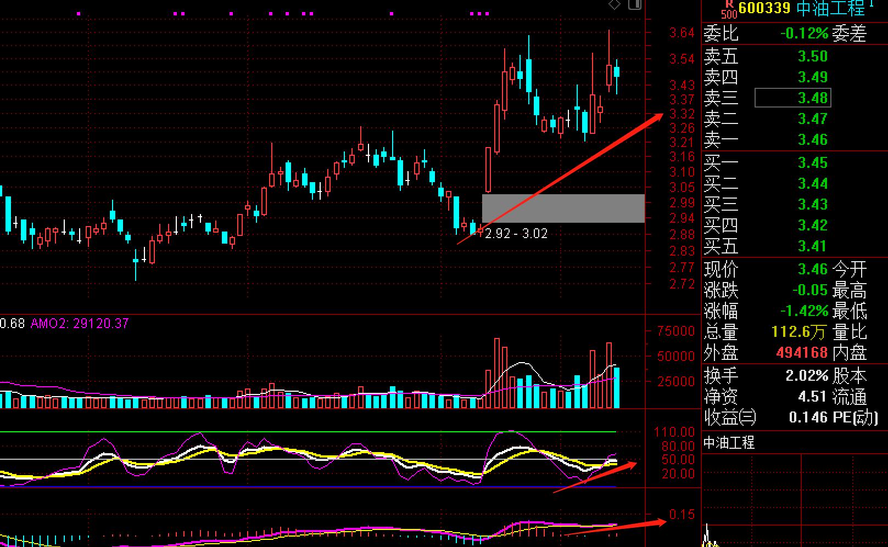Click the AMO2: 29120.37 indicator label
The height and width of the screenshot is (547, 888).
click(80, 324)
